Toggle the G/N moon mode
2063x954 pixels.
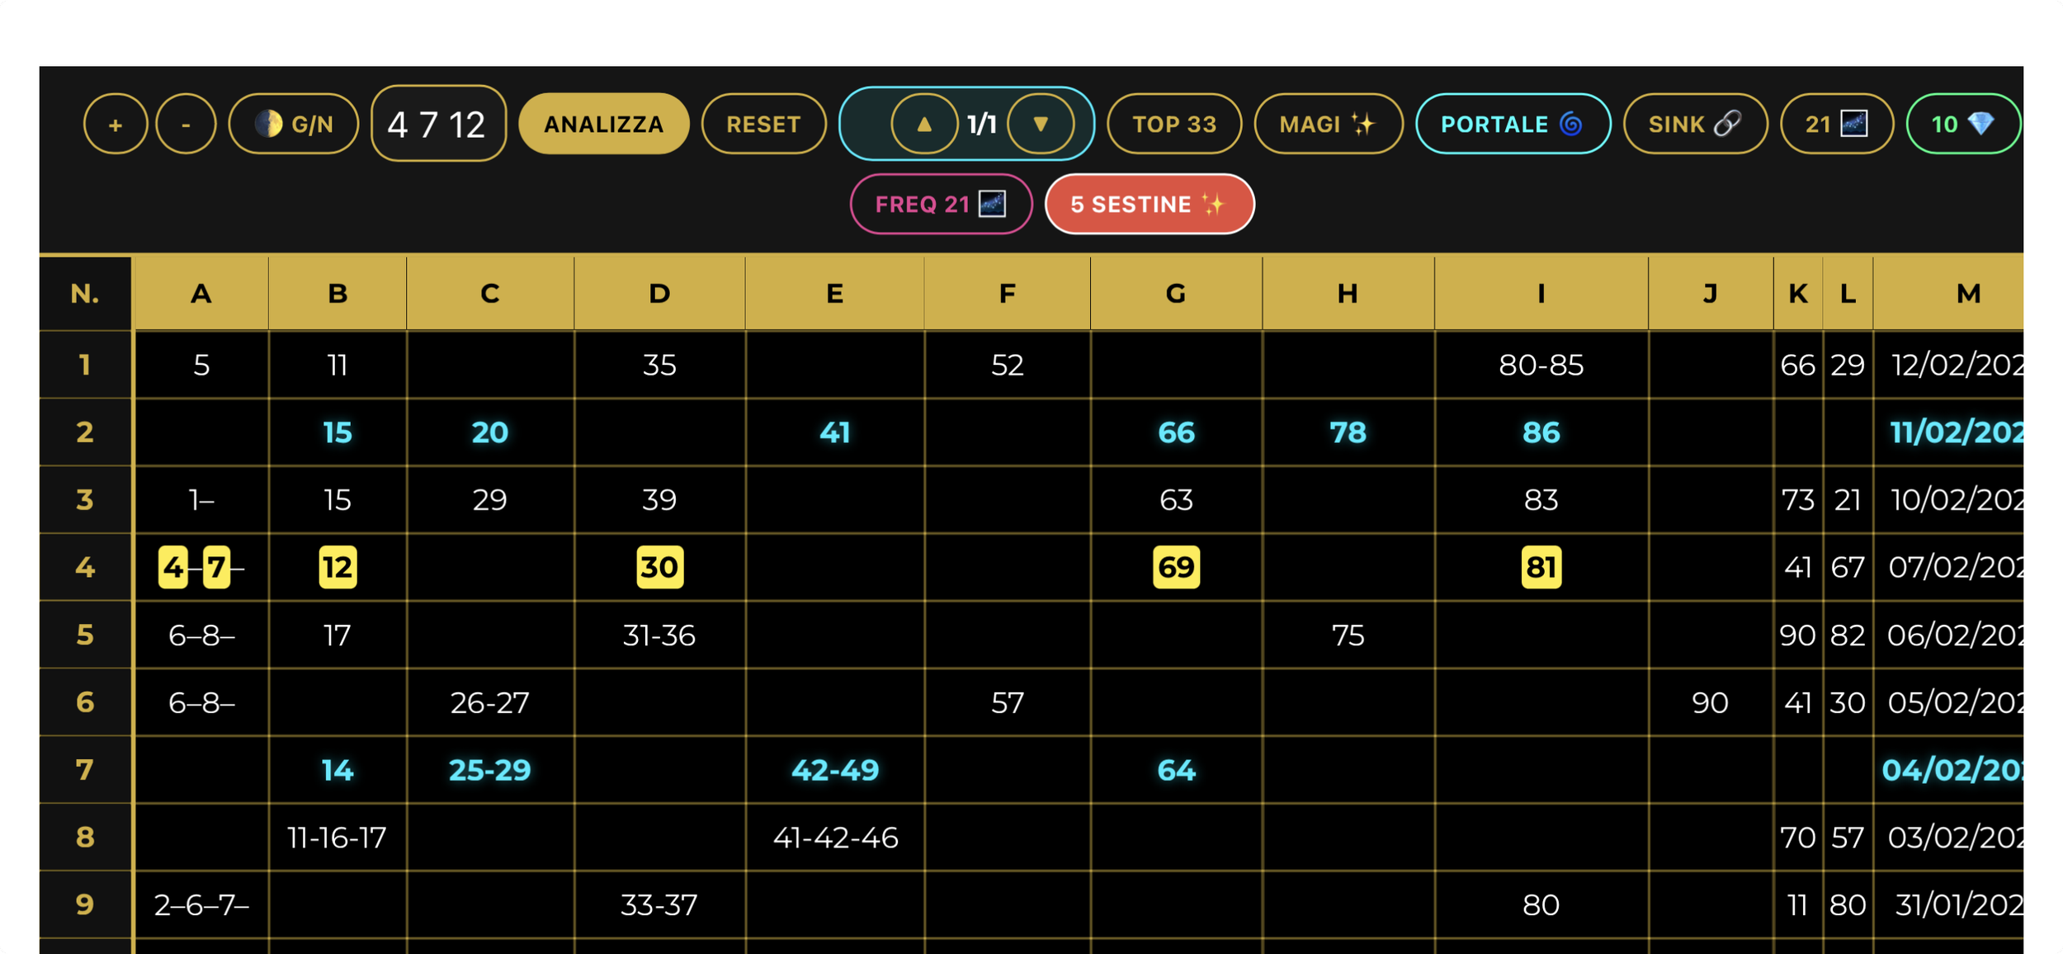[294, 125]
